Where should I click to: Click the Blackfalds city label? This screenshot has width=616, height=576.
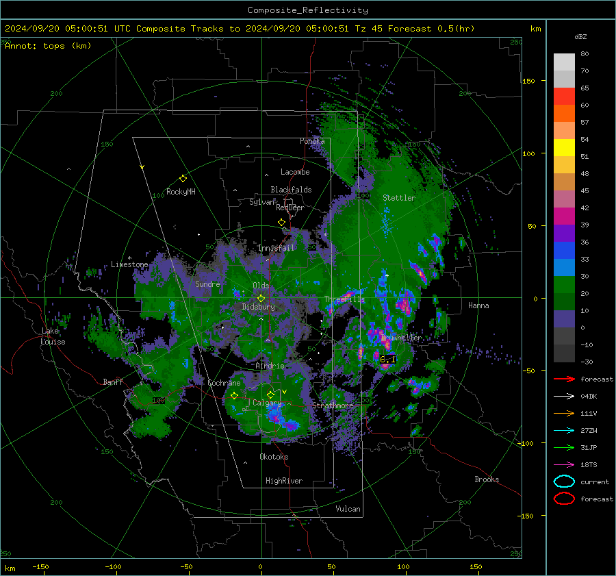[x=291, y=190]
